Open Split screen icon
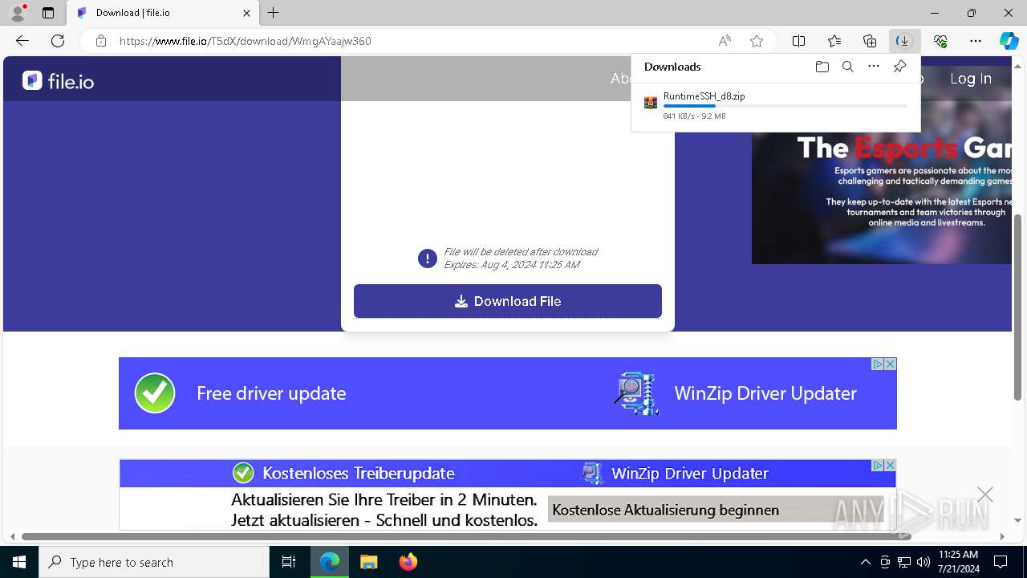The width and height of the screenshot is (1027, 578). (799, 41)
